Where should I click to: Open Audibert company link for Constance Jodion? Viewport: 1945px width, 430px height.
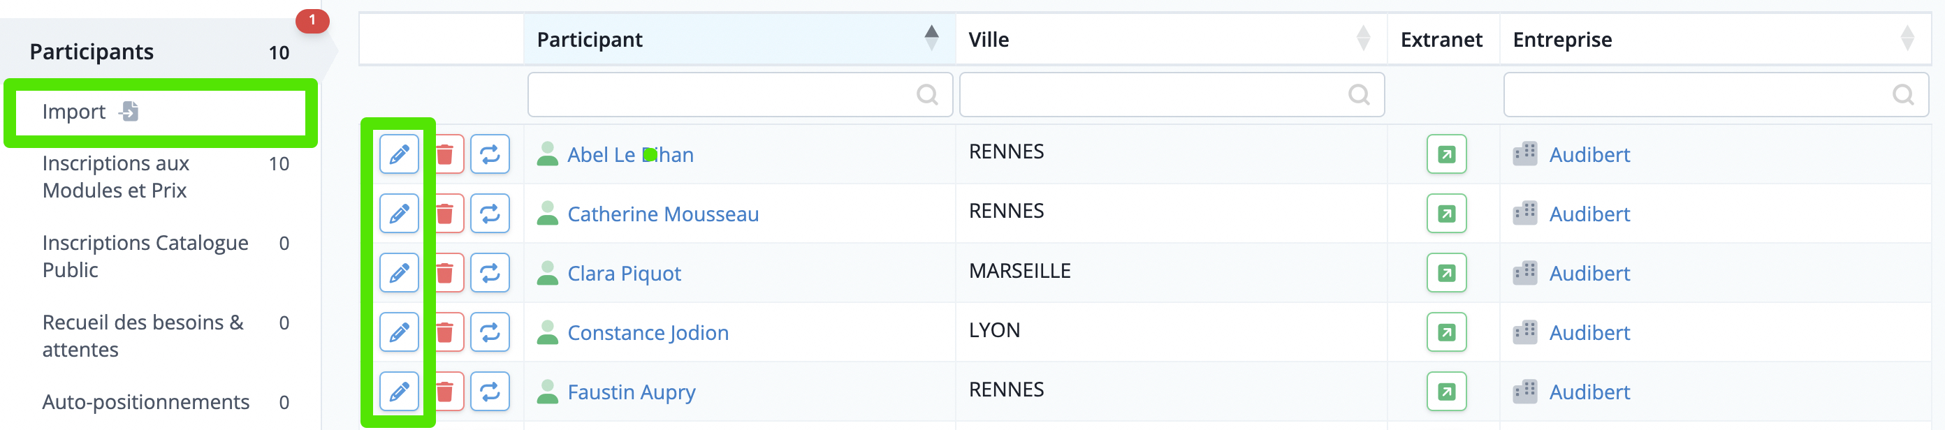1589,333
